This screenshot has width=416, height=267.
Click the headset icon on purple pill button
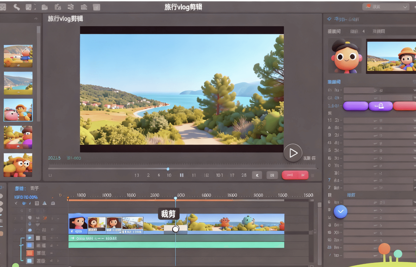(x=380, y=106)
